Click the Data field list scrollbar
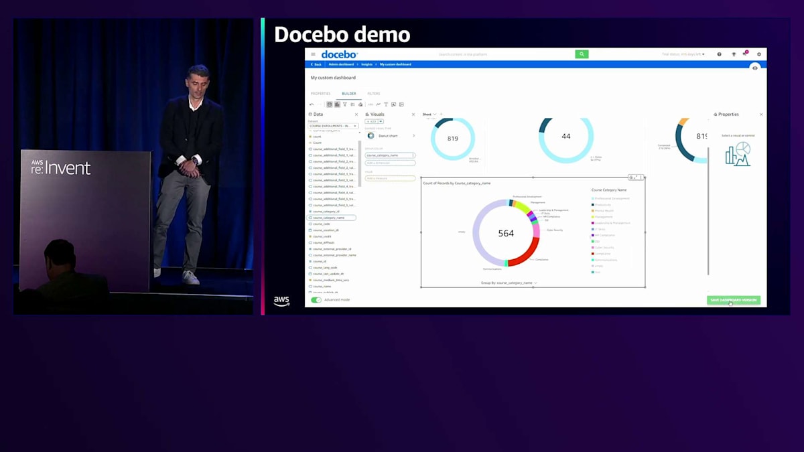Viewport: 804px width, 452px height. pyautogui.click(x=360, y=164)
